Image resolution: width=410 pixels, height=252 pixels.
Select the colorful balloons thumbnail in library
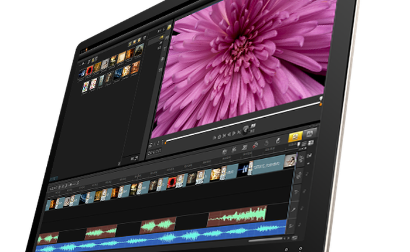pyautogui.click(x=86, y=87)
